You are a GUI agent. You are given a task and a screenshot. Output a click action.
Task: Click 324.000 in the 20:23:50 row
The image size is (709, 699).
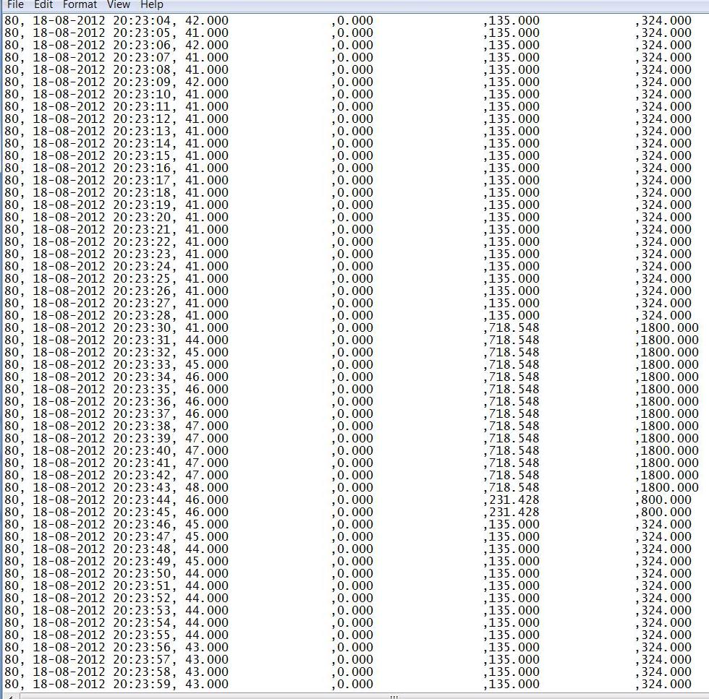[666, 573]
